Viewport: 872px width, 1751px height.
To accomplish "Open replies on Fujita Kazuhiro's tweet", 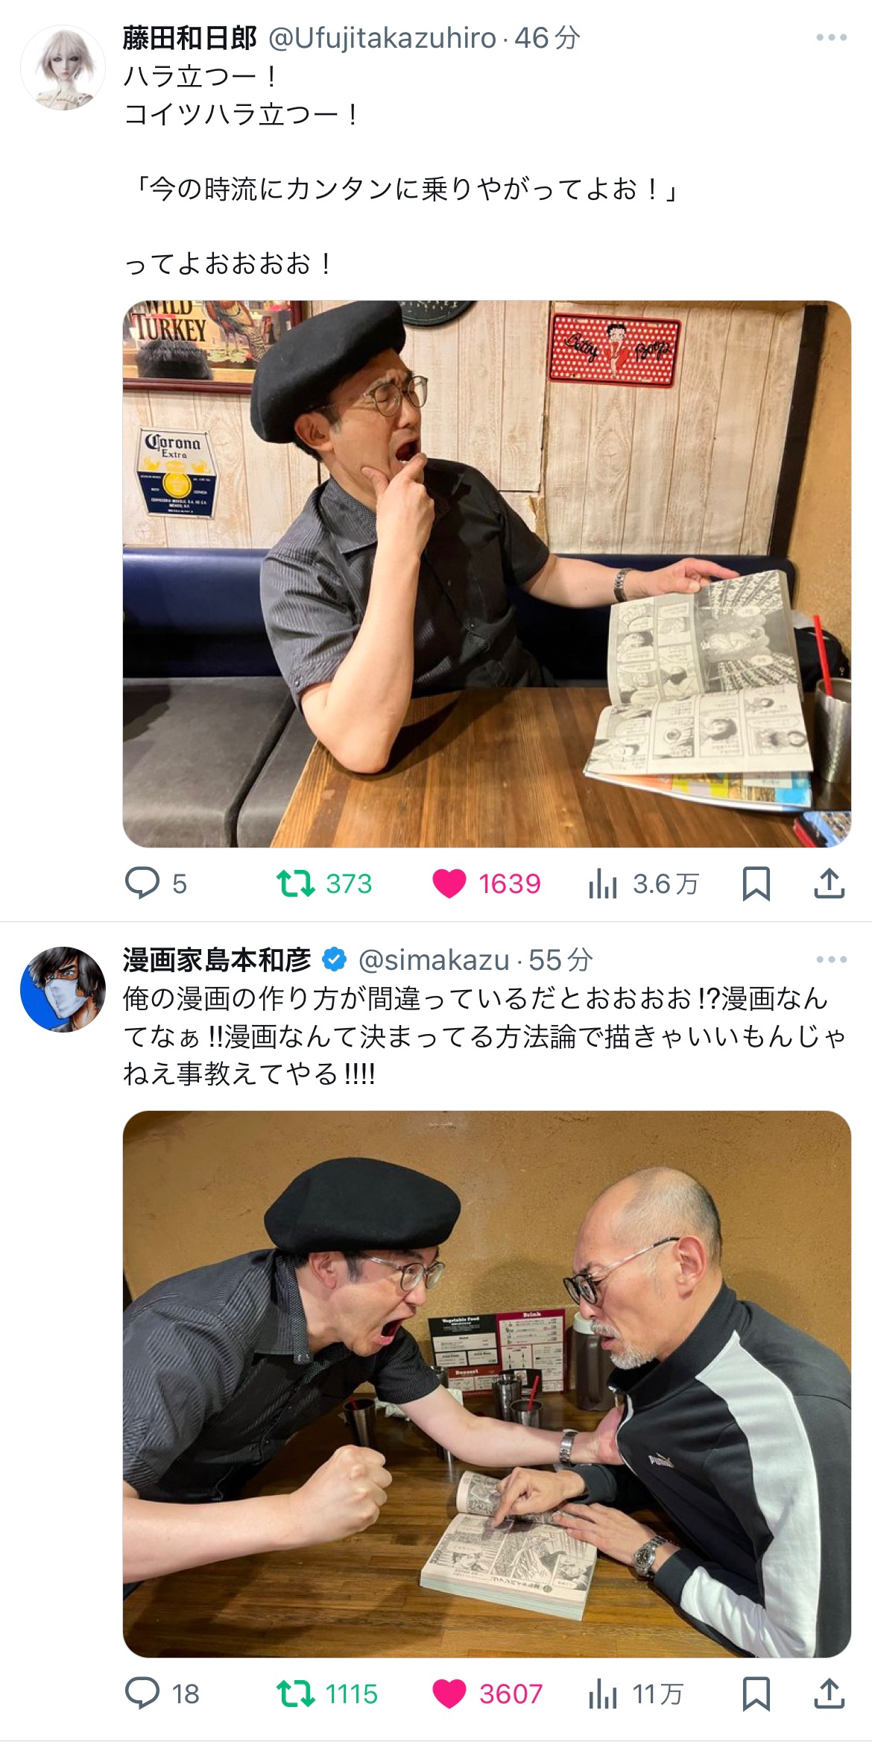I will pyautogui.click(x=156, y=883).
